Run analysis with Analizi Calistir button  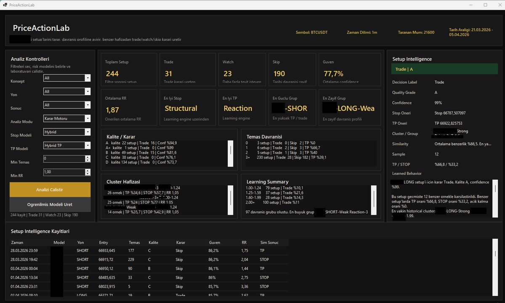point(50,189)
